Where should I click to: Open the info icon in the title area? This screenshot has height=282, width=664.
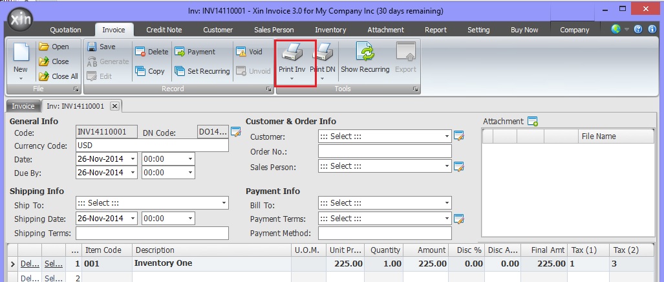click(x=652, y=29)
